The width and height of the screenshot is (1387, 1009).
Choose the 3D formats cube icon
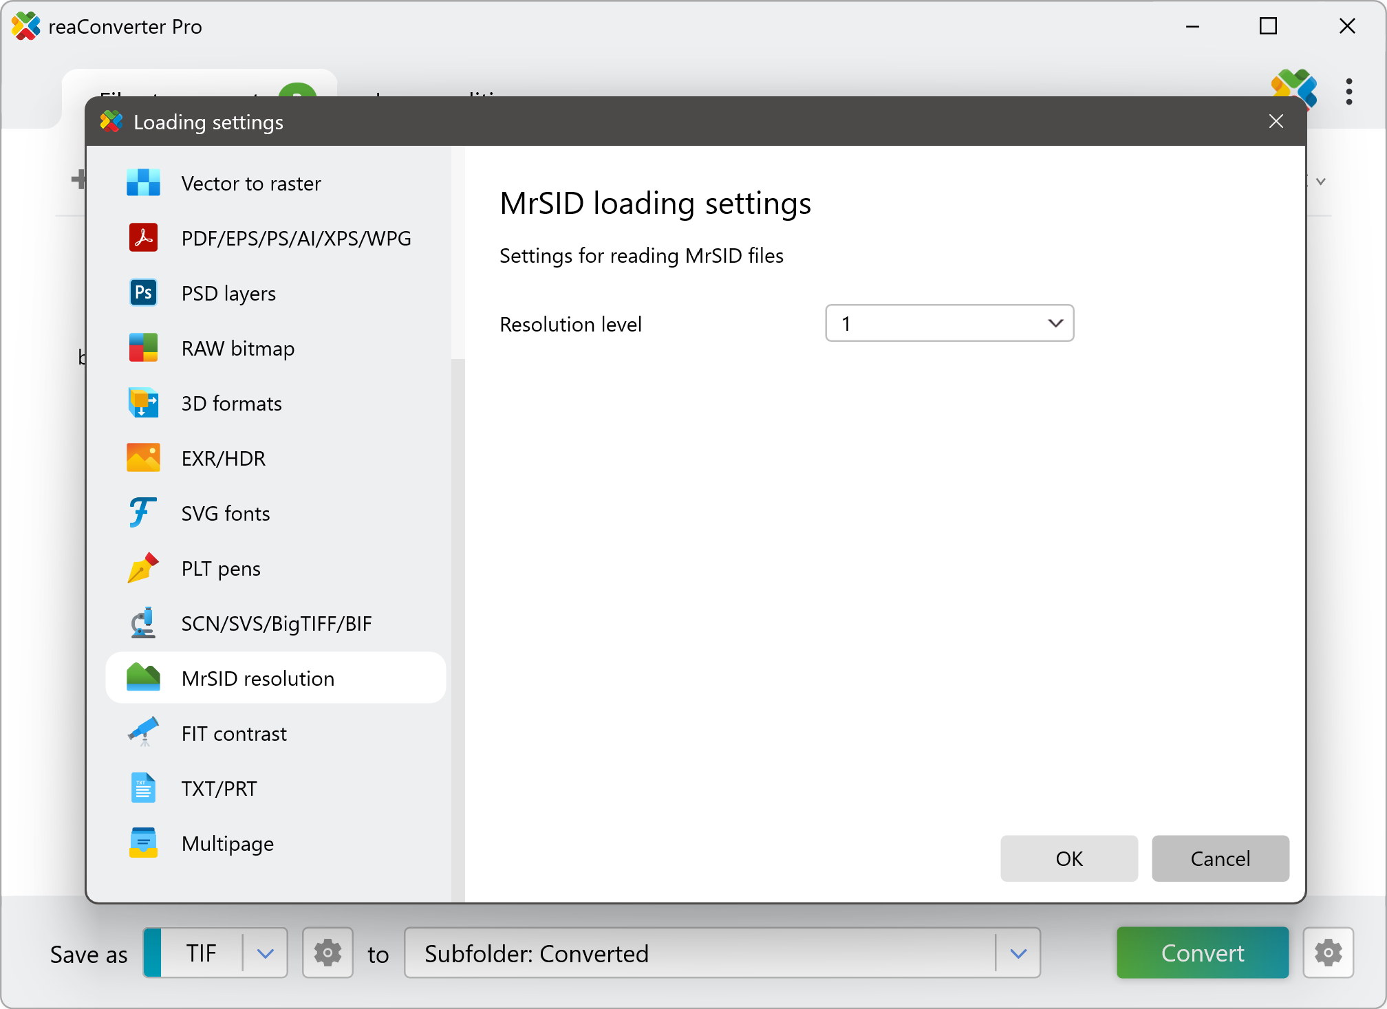(x=143, y=403)
